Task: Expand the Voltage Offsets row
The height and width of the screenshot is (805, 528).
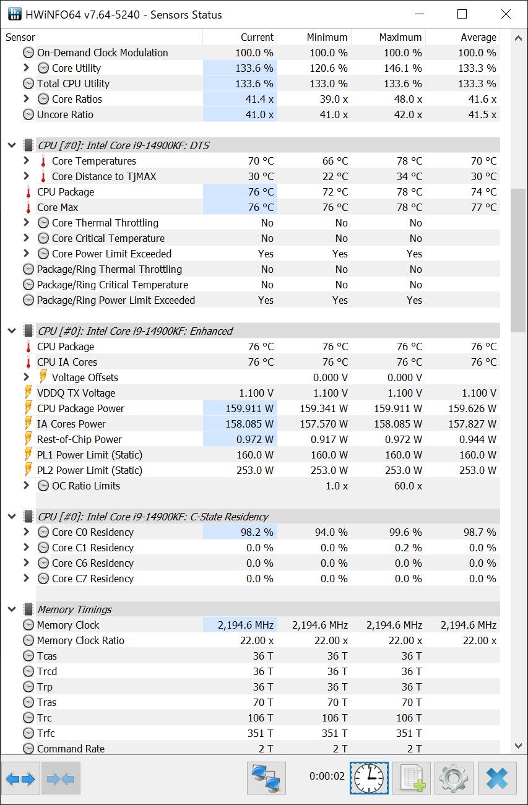Action: coord(26,377)
